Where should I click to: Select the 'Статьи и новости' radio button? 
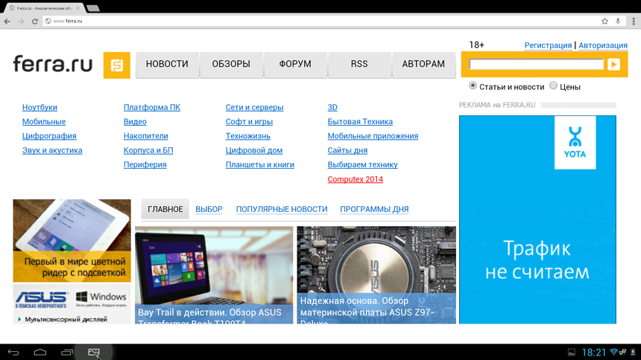[x=473, y=86]
